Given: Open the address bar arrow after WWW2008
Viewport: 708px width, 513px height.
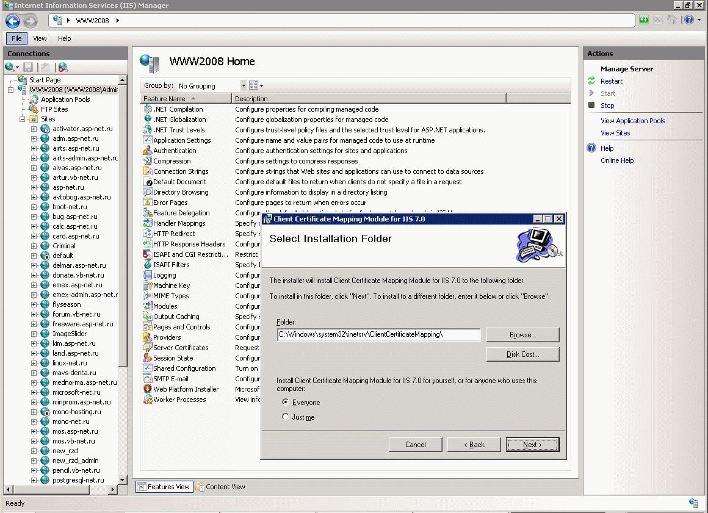Looking at the screenshot, I should pos(117,20).
